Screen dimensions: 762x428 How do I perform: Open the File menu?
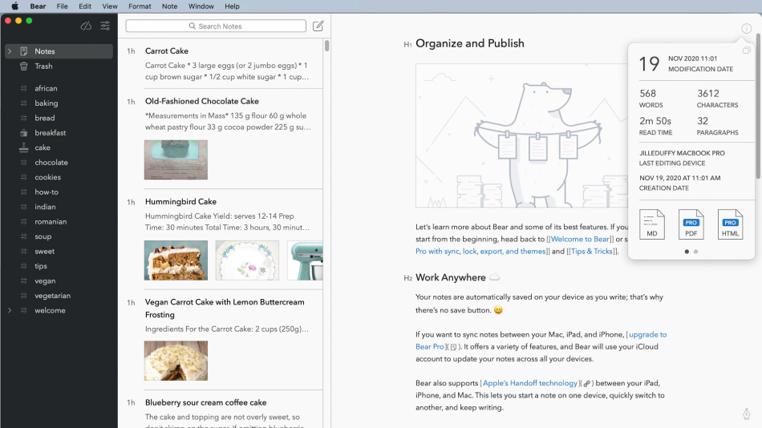point(63,6)
